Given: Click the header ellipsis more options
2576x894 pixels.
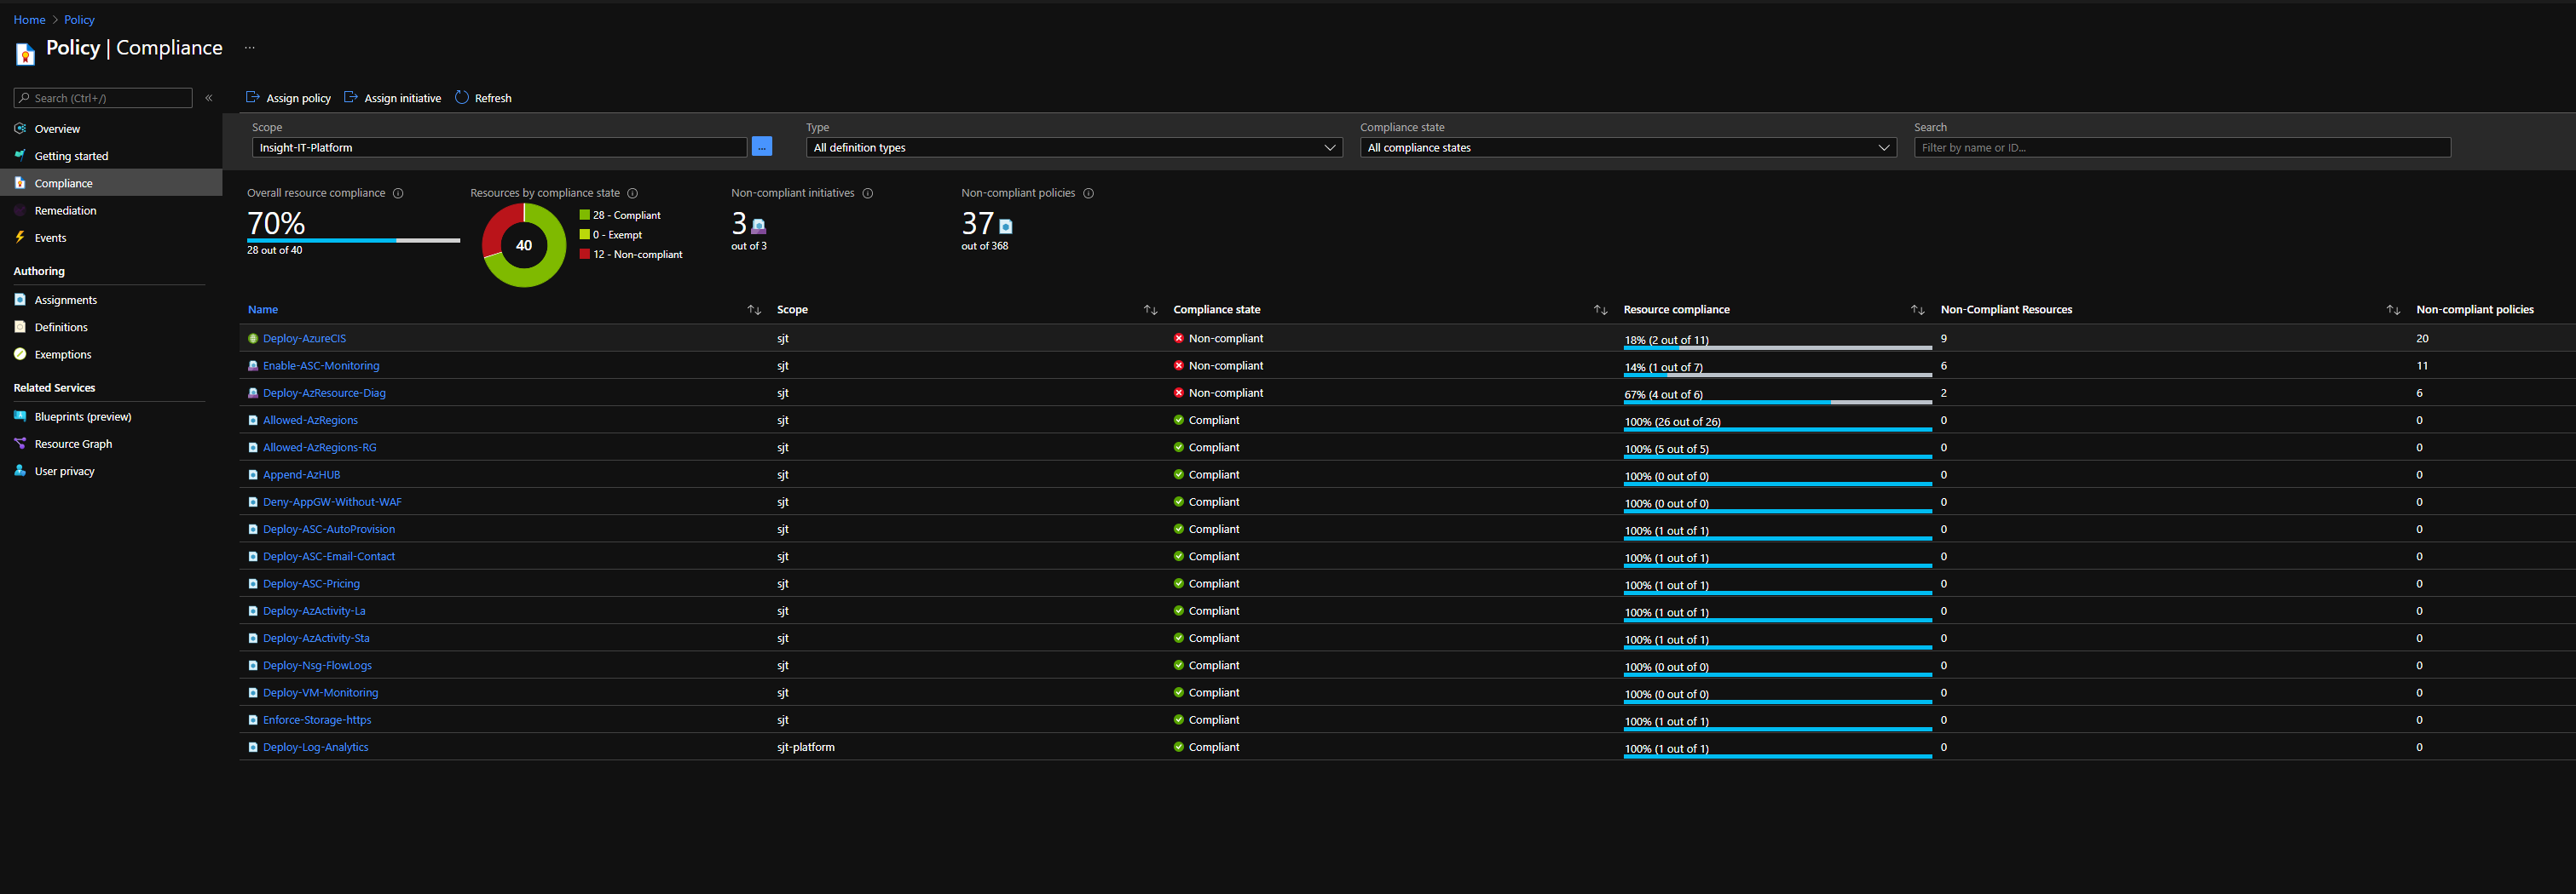Looking at the screenshot, I should click(250, 48).
